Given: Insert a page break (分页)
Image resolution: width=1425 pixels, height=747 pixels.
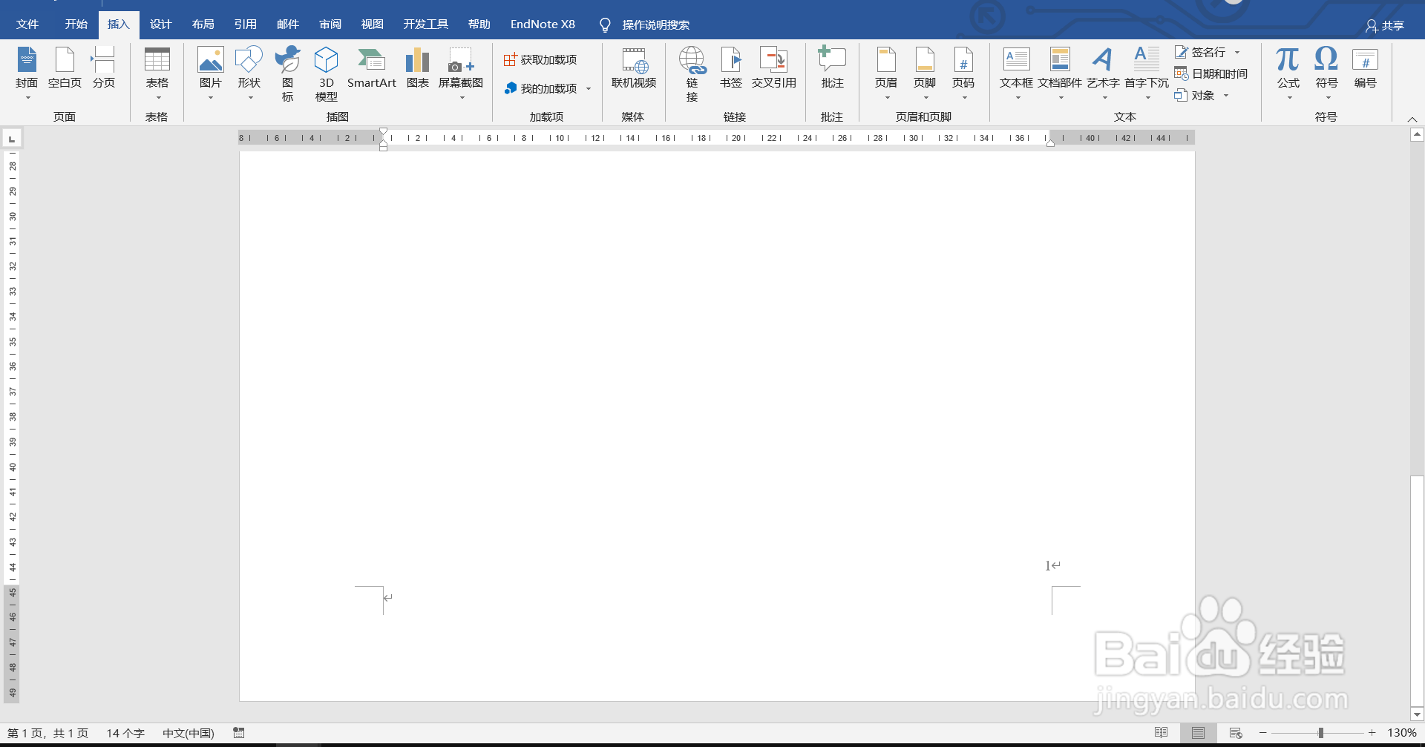Looking at the screenshot, I should point(103,68).
